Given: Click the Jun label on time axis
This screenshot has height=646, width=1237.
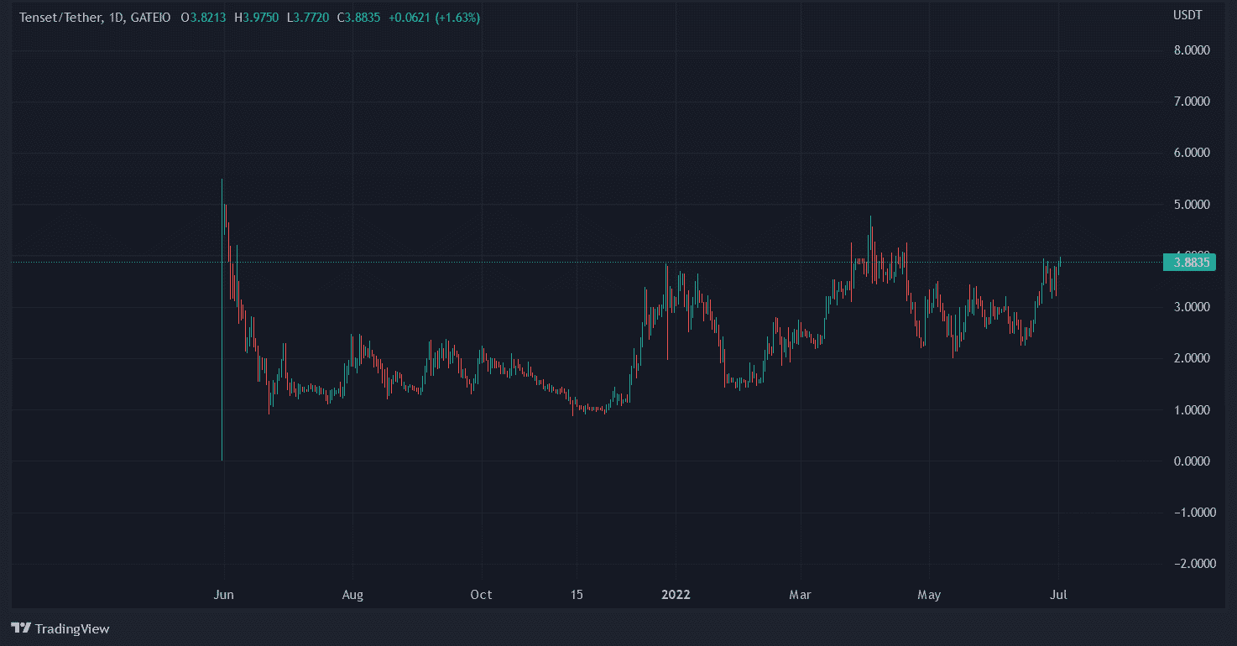Looking at the screenshot, I should [x=223, y=595].
